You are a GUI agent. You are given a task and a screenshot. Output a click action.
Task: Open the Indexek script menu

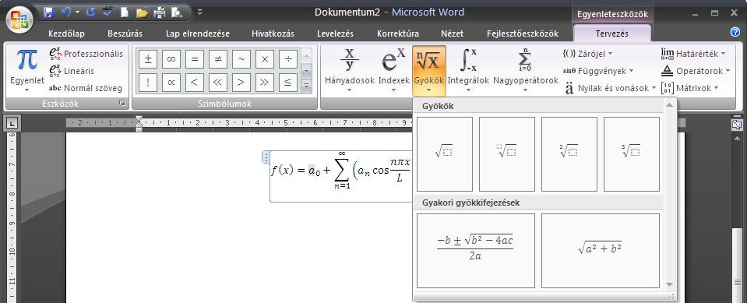click(394, 71)
